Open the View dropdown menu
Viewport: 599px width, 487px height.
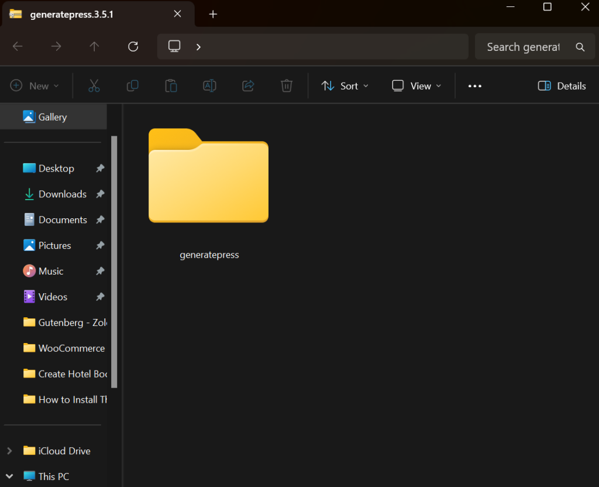416,86
